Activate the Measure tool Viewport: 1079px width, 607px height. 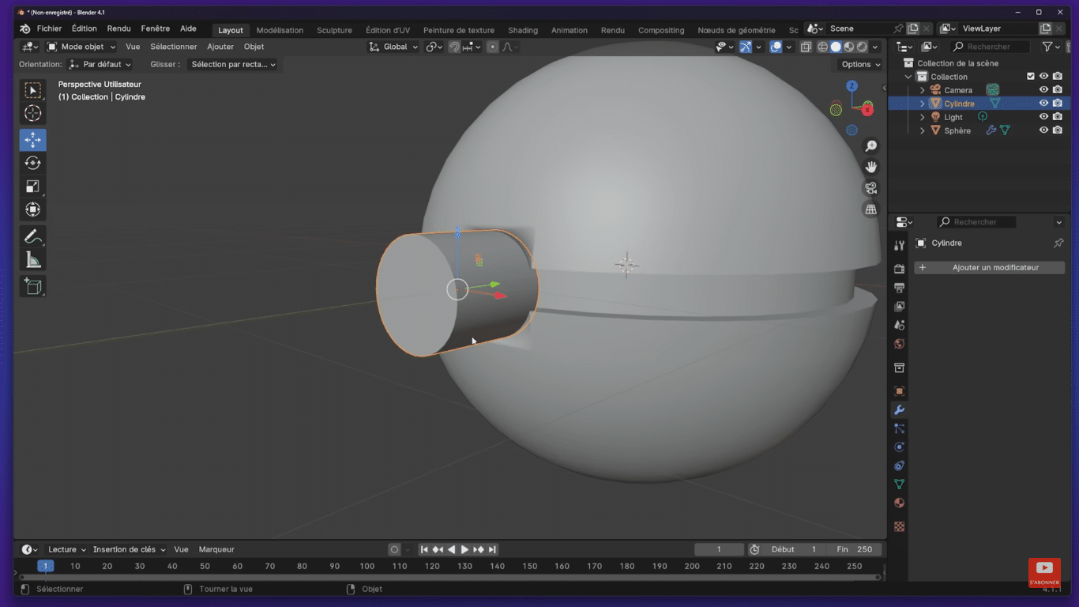[x=32, y=258]
